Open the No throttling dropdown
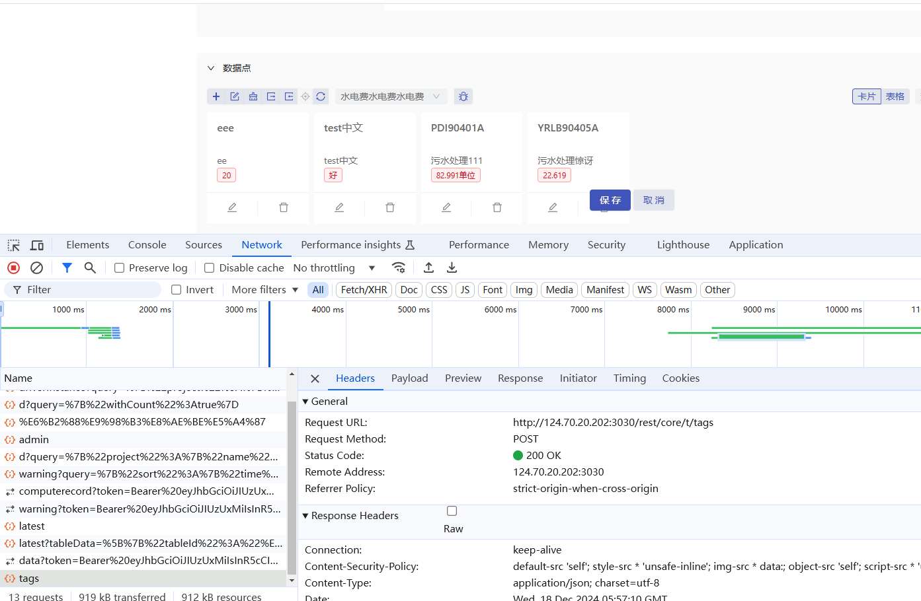 [x=334, y=267]
